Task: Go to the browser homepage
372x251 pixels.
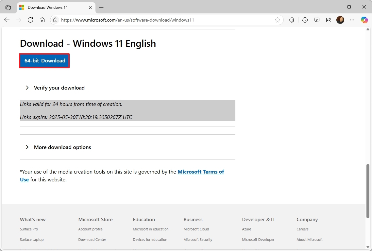Action: click(42, 20)
